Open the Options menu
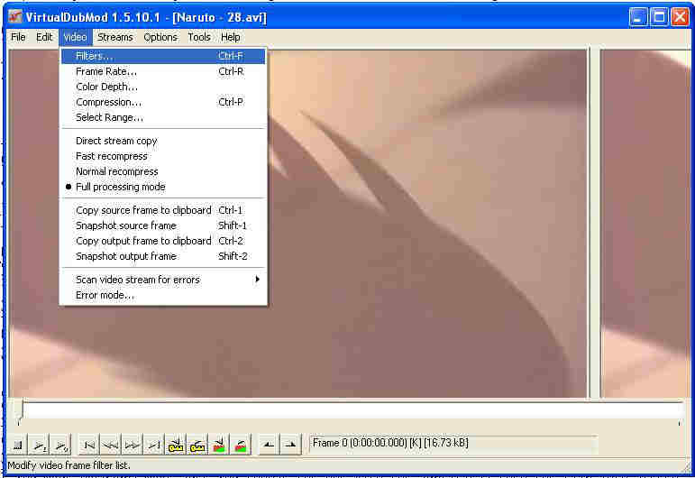The width and height of the screenshot is (695, 478). 160,37
